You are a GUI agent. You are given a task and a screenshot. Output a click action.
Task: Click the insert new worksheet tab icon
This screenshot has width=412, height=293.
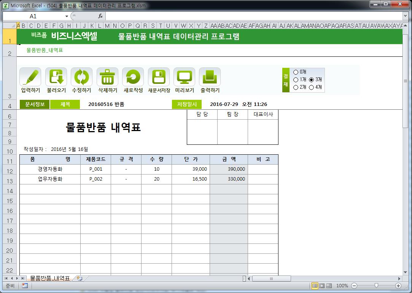[80, 278]
